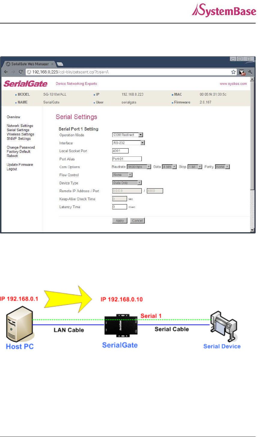Select Reboot in the sidebar
Screen dimensions: 258x437
point(12,156)
